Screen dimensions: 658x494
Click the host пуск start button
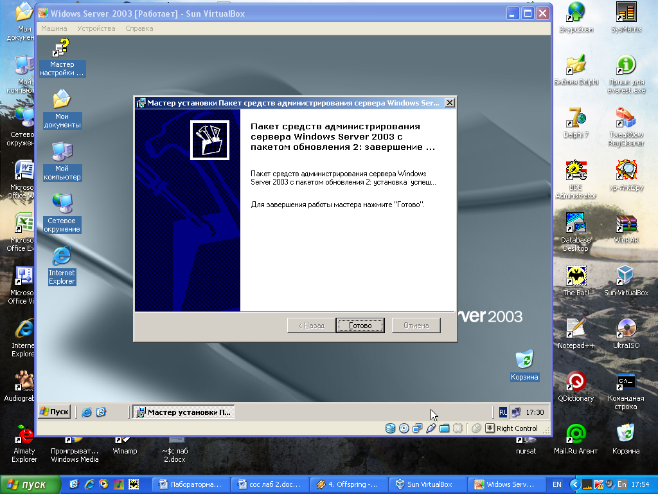tap(30, 485)
